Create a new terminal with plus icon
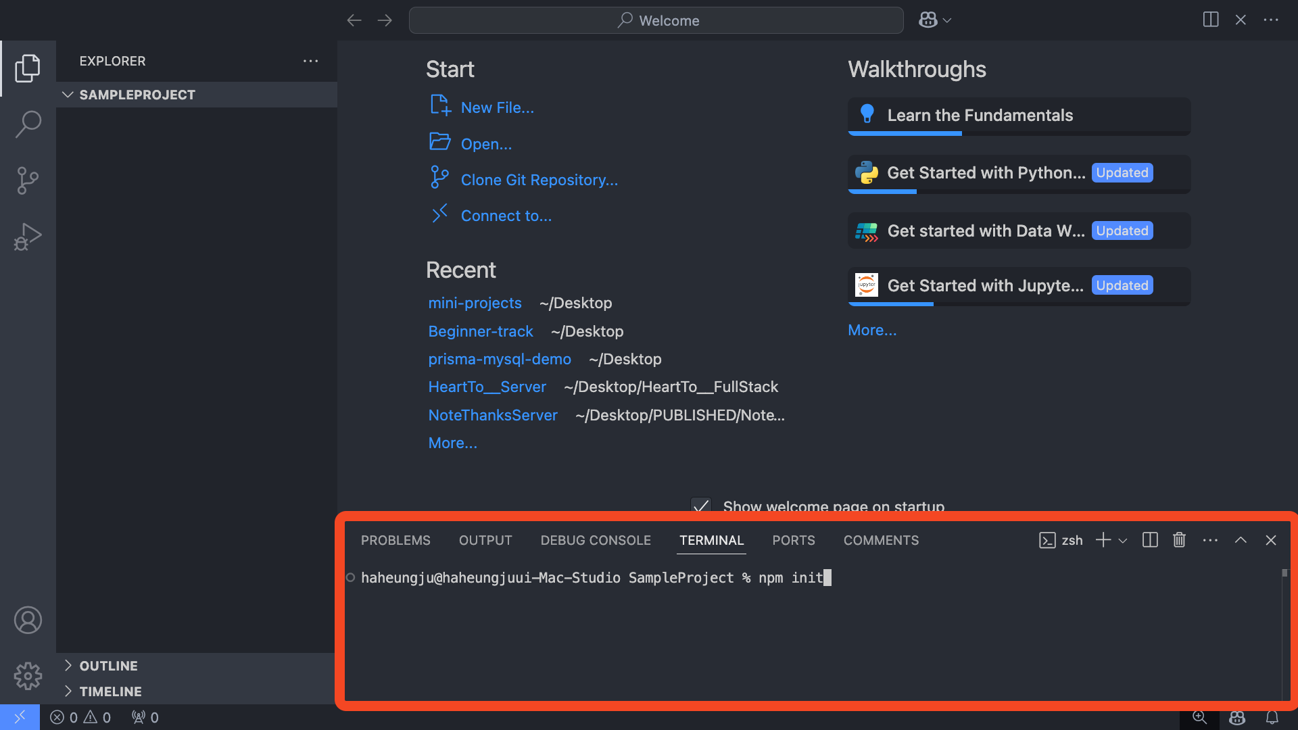This screenshot has height=730, width=1298. (x=1103, y=540)
